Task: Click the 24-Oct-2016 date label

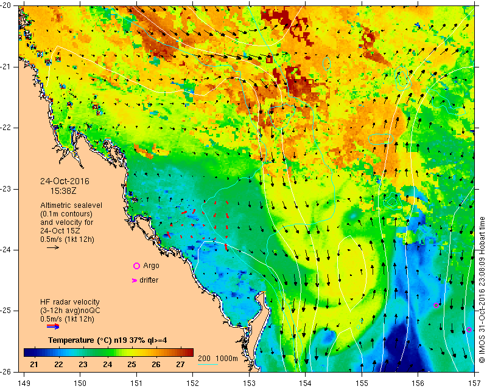Action: [x=65, y=181]
